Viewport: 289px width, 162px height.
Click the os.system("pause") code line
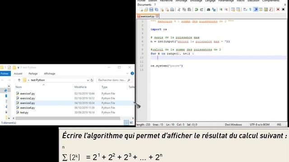167,66
